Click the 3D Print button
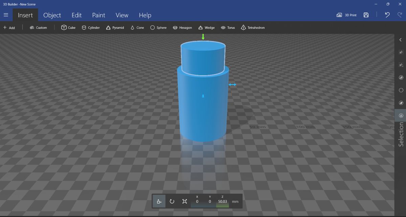The height and width of the screenshot is (217, 406). [x=346, y=15]
